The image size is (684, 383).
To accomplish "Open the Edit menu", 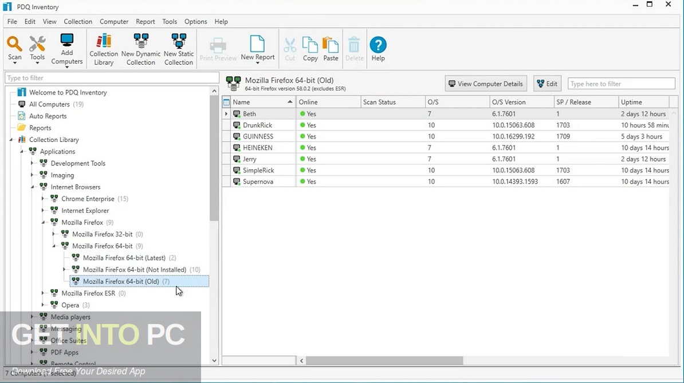I will (30, 21).
